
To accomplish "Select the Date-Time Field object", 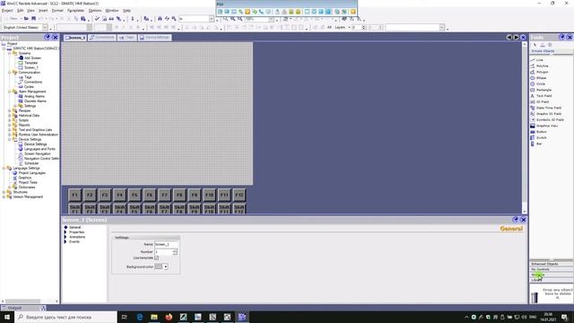I will [x=548, y=108].
